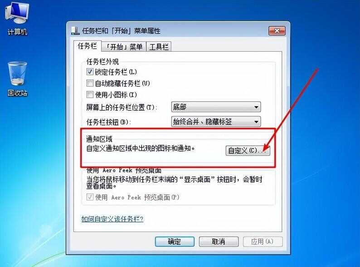Open 屏幕上的任务栏位置 dropdown showing 底部
360x267 pixels.
click(216, 107)
